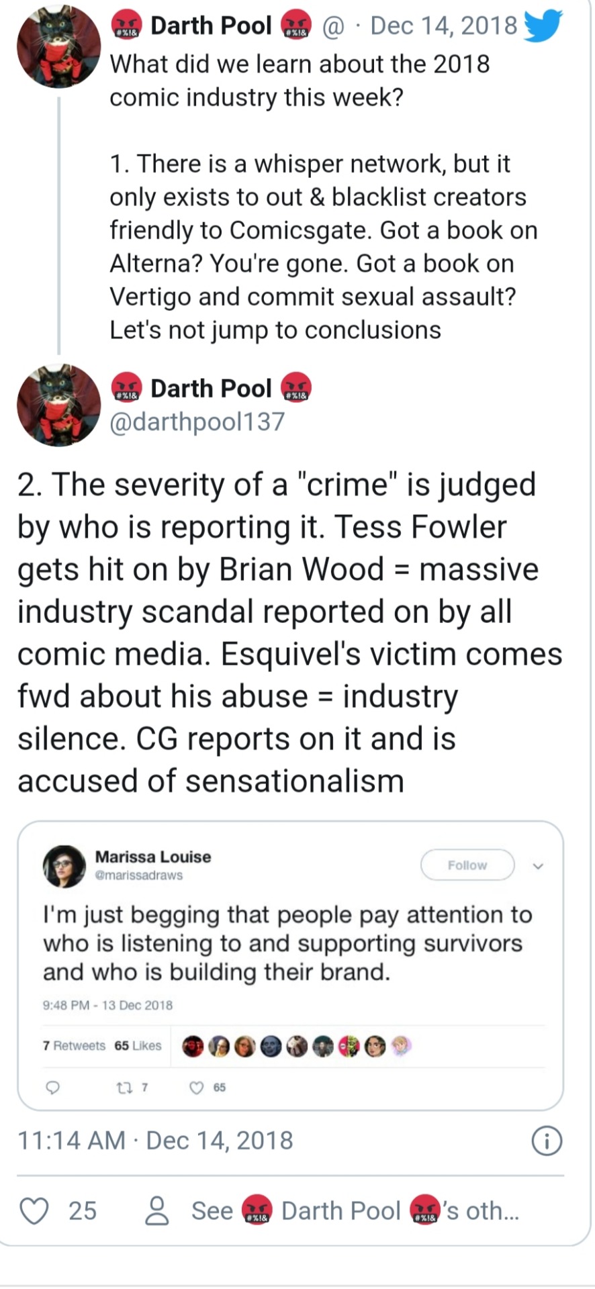Follow Marissa Louise
The image size is (595, 1289).
pos(467,865)
